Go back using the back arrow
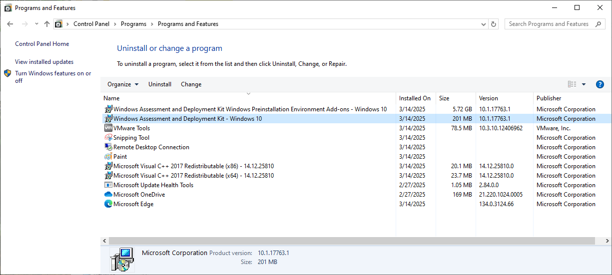This screenshot has height=275, width=612. [x=10, y=24]
